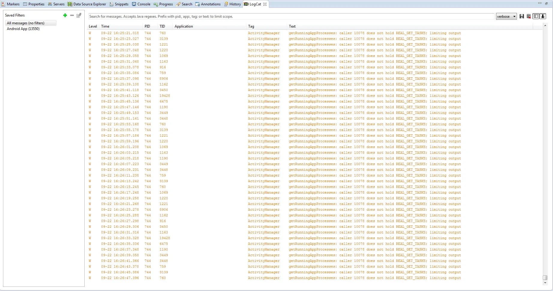Switch to the Markers tab
The width and height of the screenshot is (553, 291).
(11, 4)
